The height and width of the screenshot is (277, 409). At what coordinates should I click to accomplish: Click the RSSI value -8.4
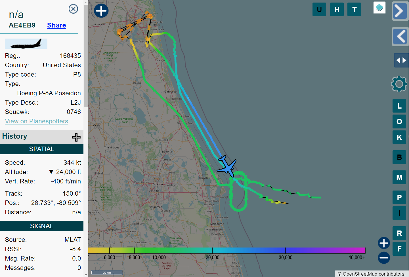point(75,249)
